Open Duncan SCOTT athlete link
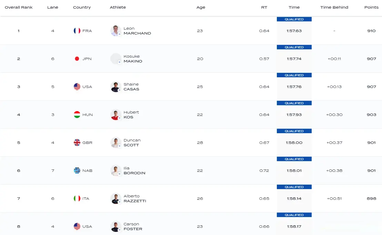This screenshot has height=235, width=382. coord(132,143)
